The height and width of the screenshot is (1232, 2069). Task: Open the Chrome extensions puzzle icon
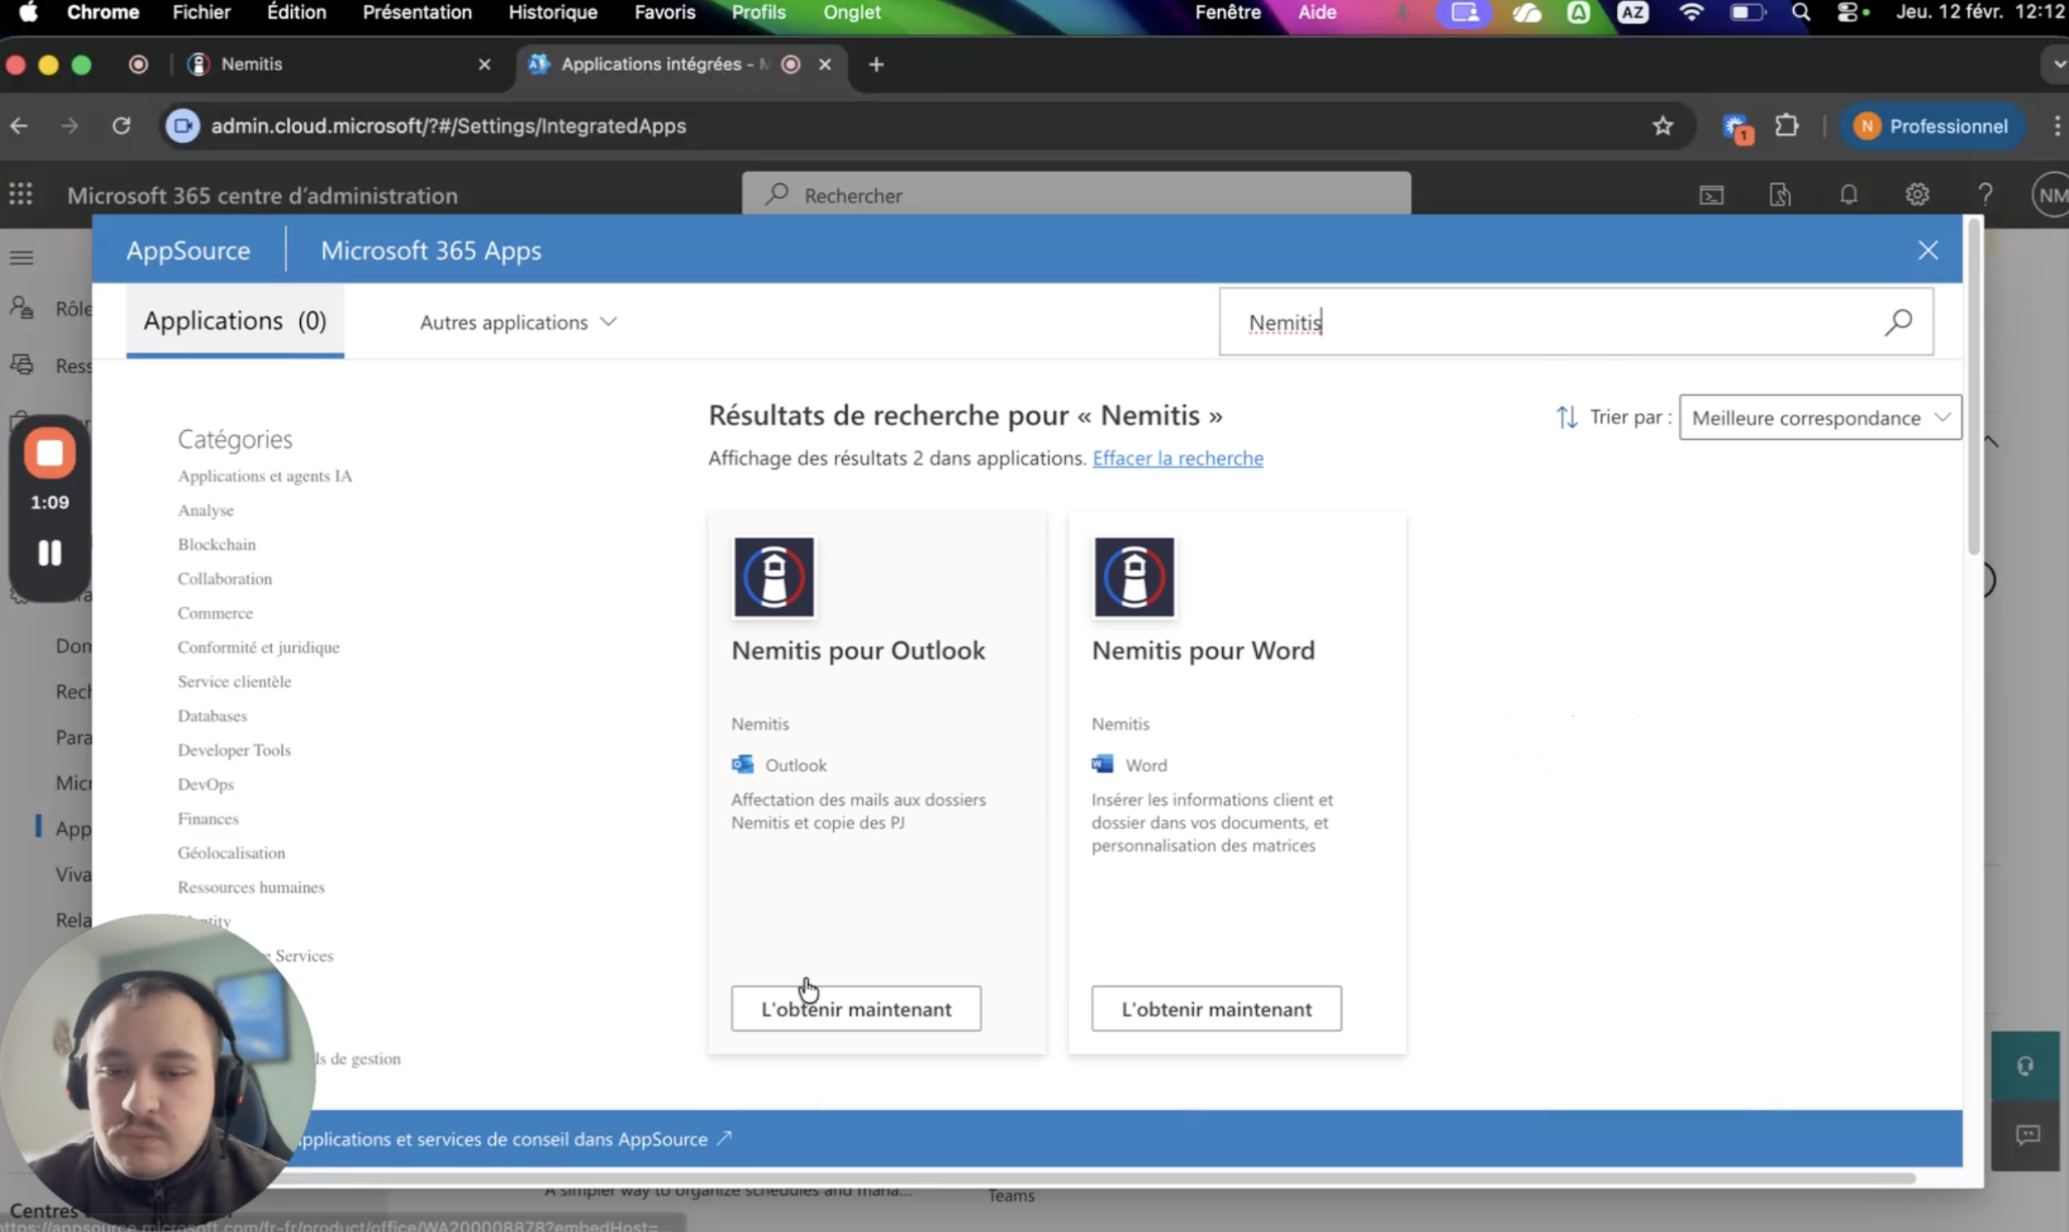point(1788,125)
